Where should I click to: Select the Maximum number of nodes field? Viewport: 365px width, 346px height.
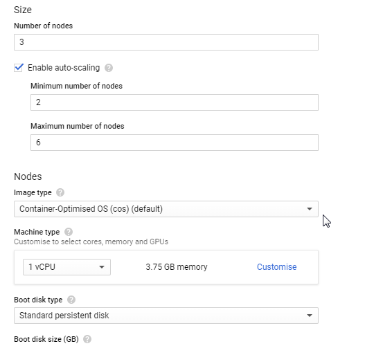point(175,143)
